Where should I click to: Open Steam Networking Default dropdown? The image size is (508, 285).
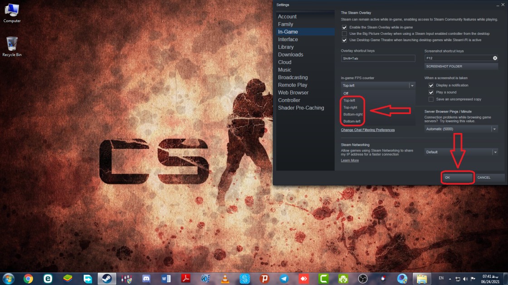tap(461, 152)
